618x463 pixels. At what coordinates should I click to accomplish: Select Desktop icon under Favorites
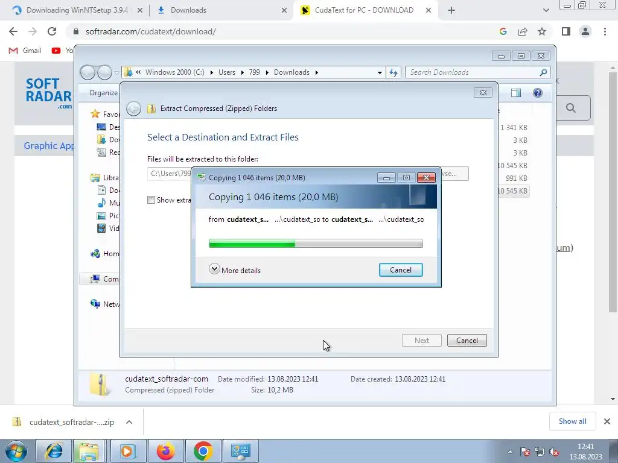coord(101,127)
